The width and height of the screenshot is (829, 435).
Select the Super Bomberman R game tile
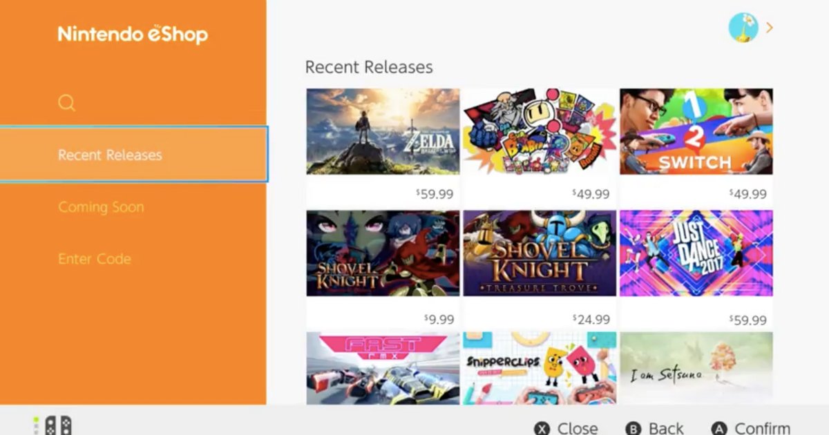pyautogui.click(x=540, y=146)
